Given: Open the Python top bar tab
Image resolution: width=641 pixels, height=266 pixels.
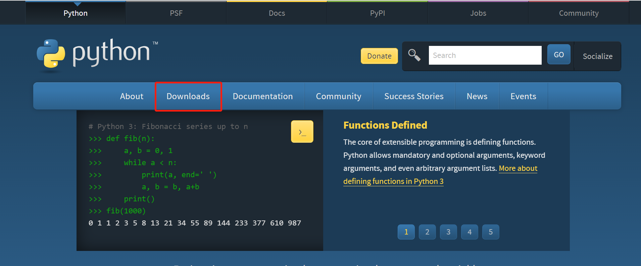Looking at the screenshot, I should tap(76, 13).
